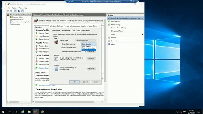Click the Firewall app taskbar icon

click(36, 112)
